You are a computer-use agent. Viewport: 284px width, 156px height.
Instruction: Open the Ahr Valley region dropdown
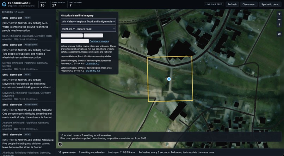click(88, 21)
